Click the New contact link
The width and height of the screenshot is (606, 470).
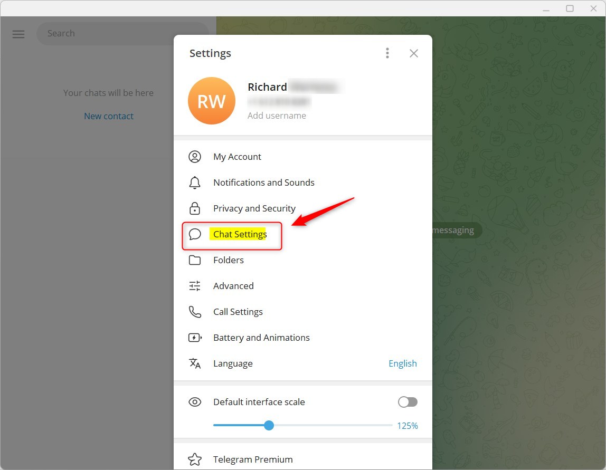click(108, 116)
